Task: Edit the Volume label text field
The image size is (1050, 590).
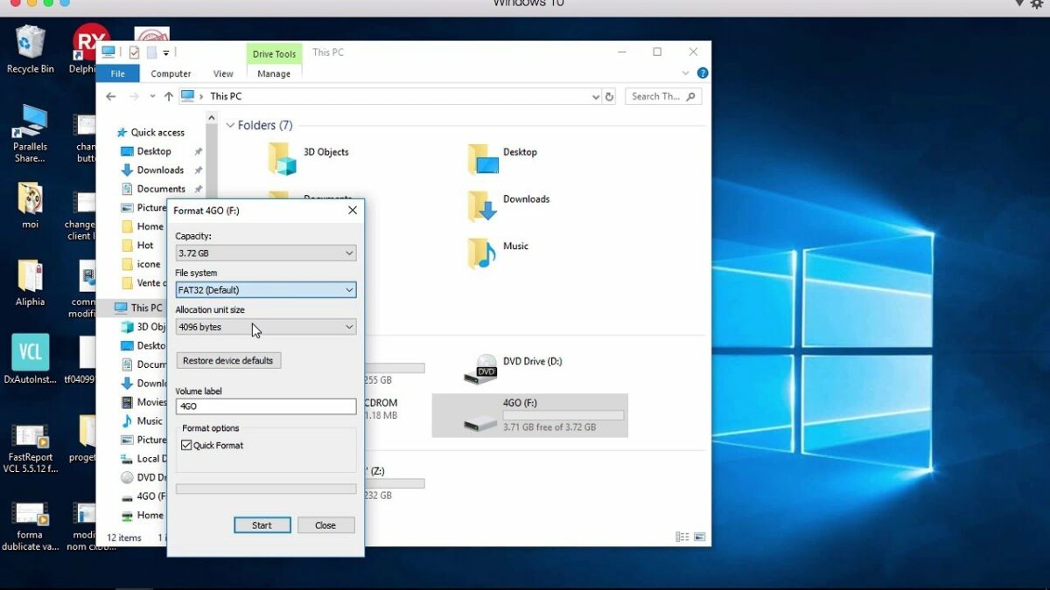Action: tap(265, 406)
